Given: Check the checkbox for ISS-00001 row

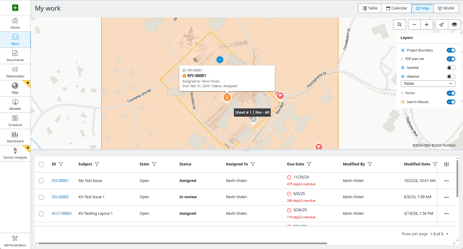Looking at the screenshot, I should (41, 181).
